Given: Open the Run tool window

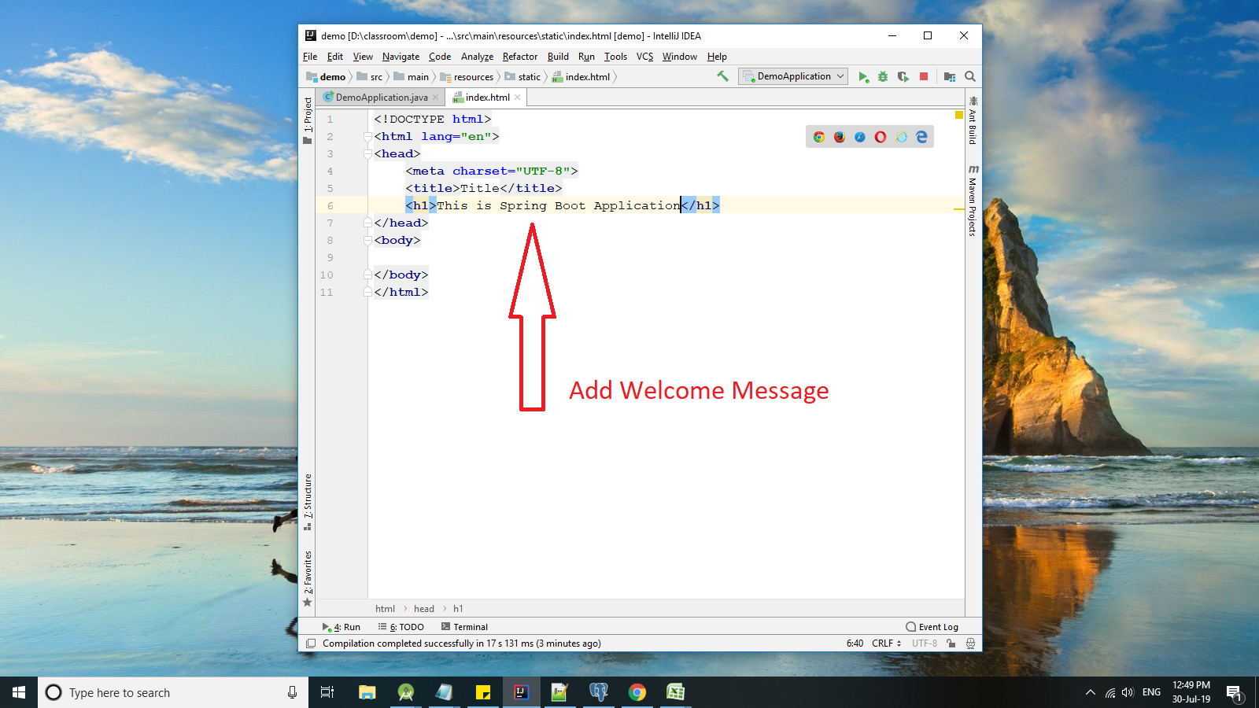Looking at the screenshot, I should (x=342, y=627).
